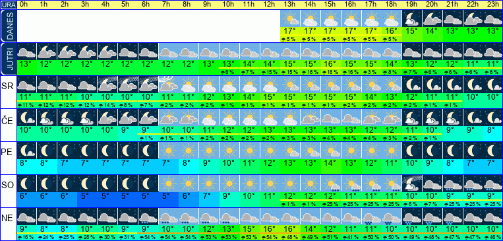
Task: Select the NE day row label
Action: 8,219
